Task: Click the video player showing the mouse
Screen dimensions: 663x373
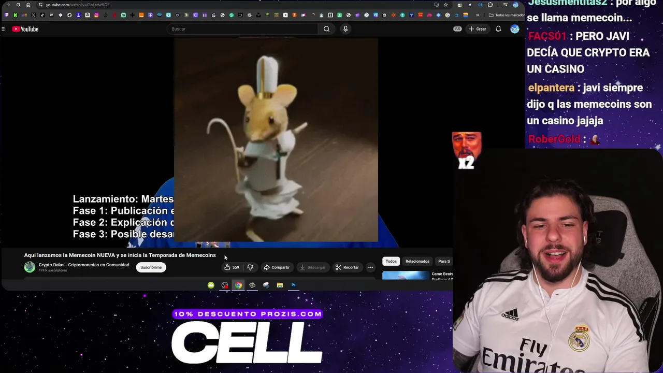Action: 276,140
